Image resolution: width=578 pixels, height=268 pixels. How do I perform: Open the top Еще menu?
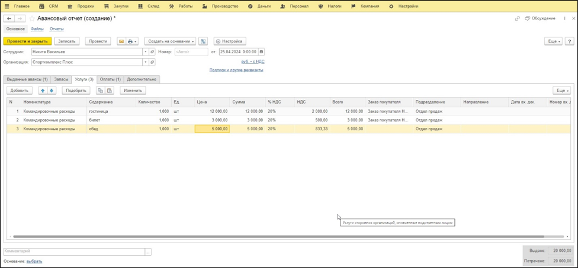click(x=553, y=41)
